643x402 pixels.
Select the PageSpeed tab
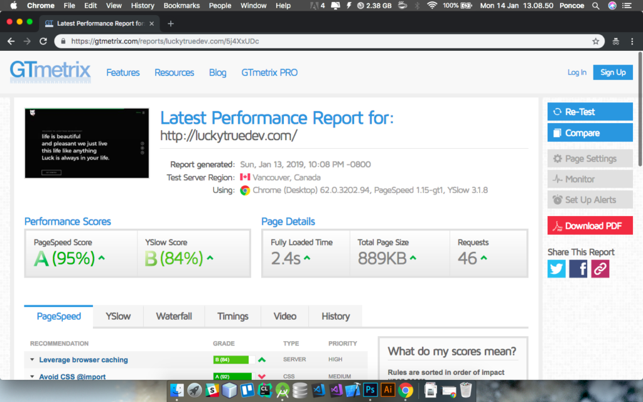coord(58,317)
